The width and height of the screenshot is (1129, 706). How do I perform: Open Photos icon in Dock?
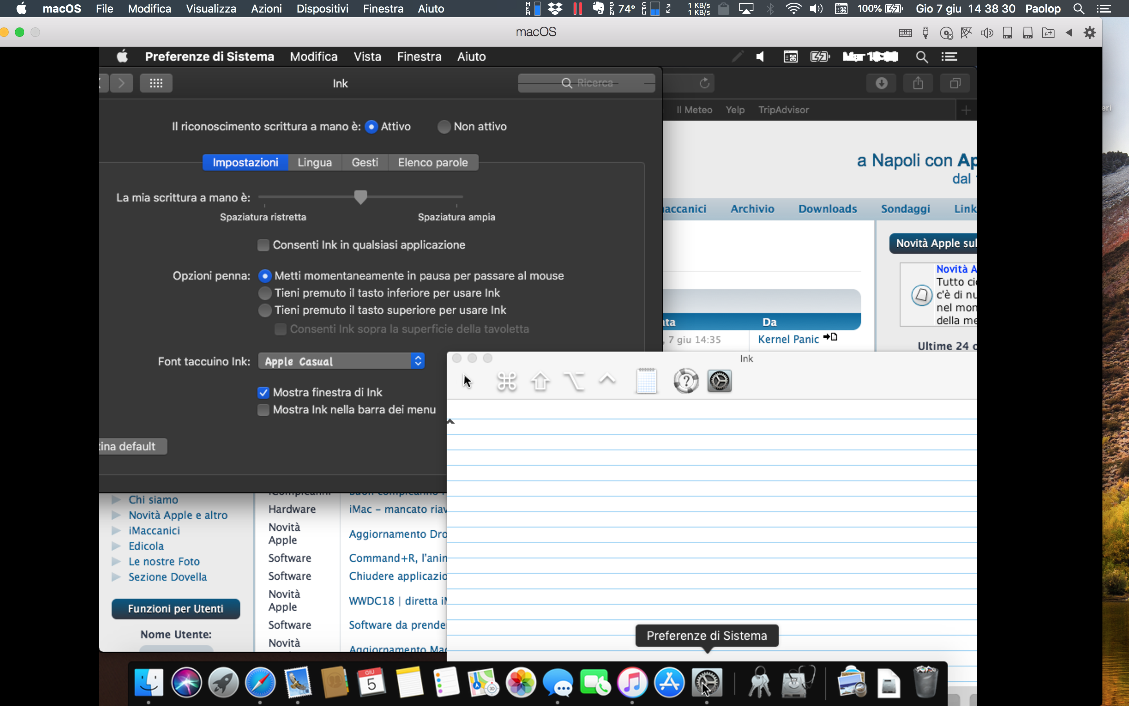click(521, 682)
